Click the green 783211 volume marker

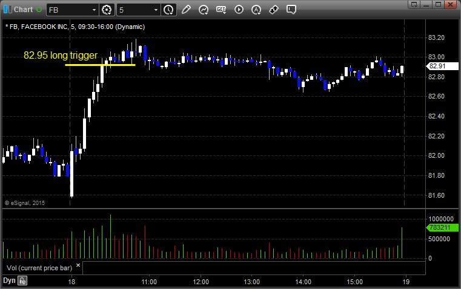click(442, 227)
